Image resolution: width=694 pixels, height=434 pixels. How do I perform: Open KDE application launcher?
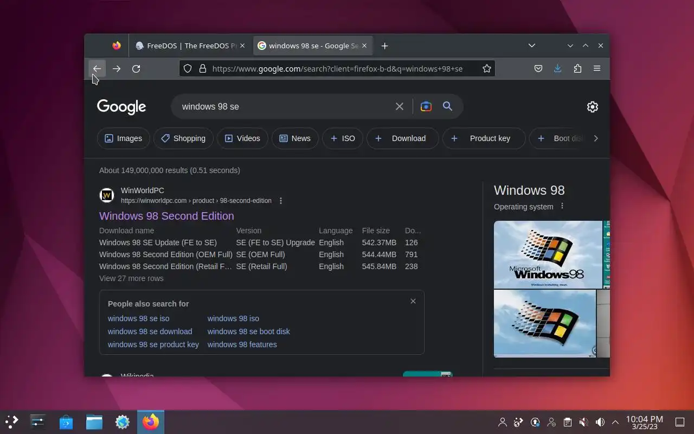point(11,422)
